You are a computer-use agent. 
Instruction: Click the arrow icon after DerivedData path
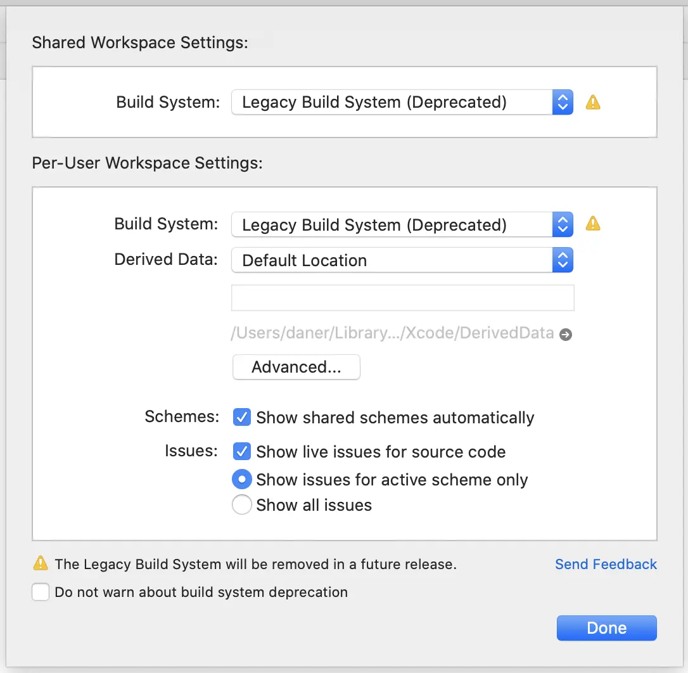[566, 335]
